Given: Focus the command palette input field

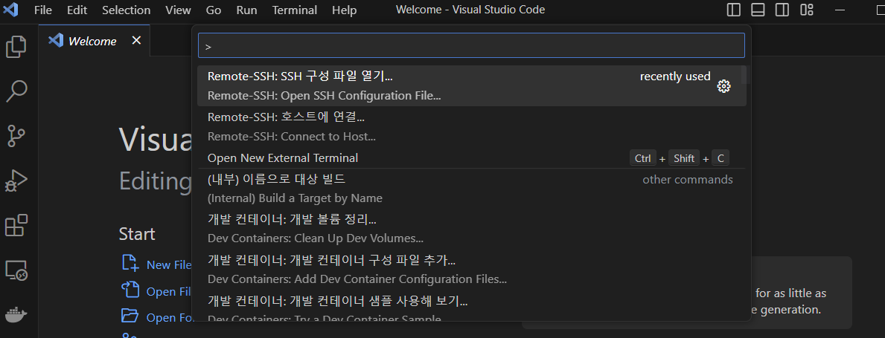Looking at the screenshot, I should (x=471, y=45).
